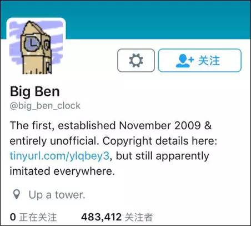Click the person-plus icon in follow button
Image resolution: width=251 pixels, height=226 pixels.
184,61
